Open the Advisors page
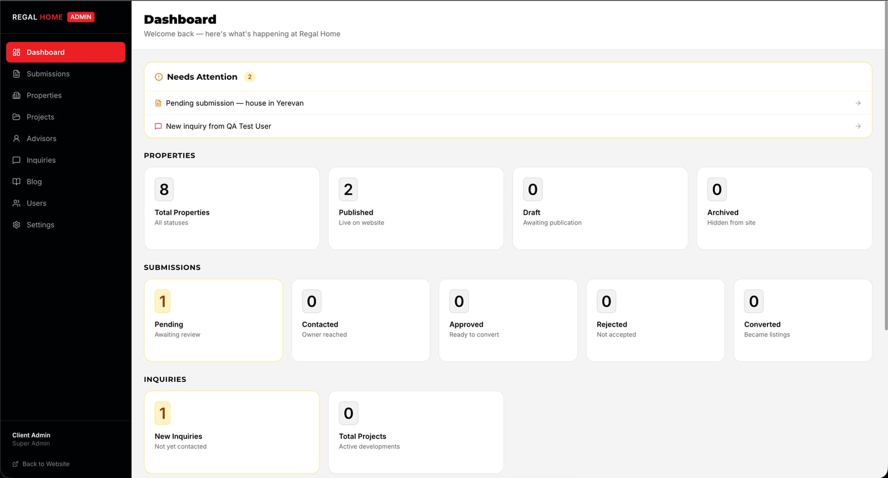Image resolution: width=888 pixels, height=478 pixels. pos(65,139)
